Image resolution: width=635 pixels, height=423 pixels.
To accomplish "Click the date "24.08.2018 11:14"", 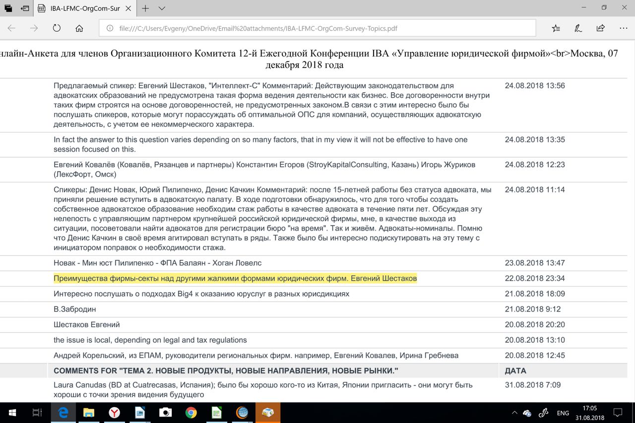I will click(x=535, y=189).
